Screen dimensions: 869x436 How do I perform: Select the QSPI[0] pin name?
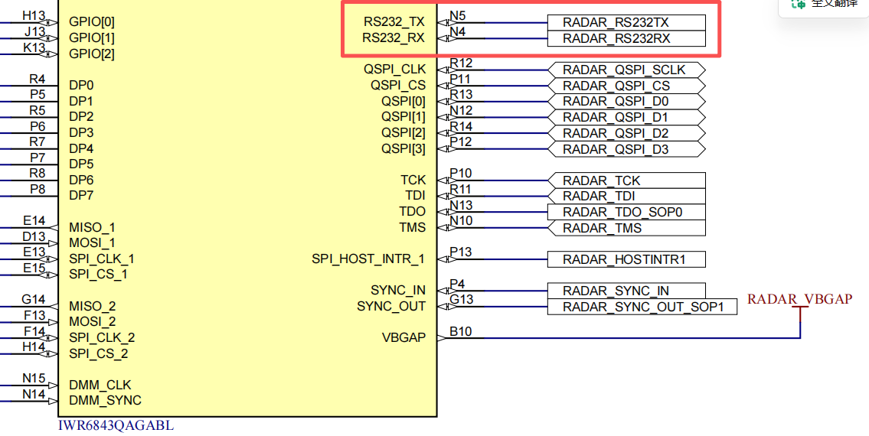[x=403, y=102]
